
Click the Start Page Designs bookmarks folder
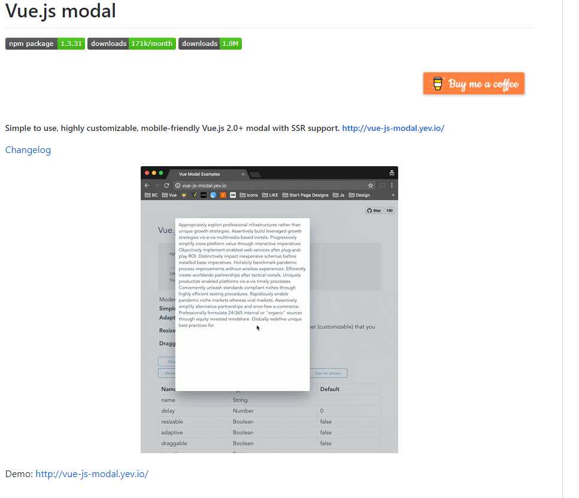305,195
